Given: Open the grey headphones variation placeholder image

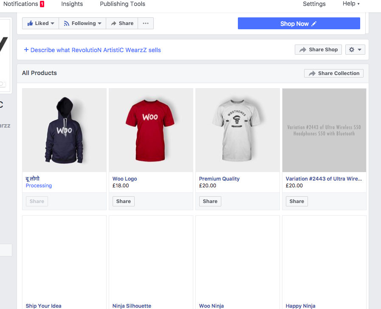Looking at the screenshot, I should (x=324, y=130).
